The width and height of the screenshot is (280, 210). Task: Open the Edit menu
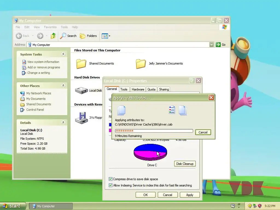point(27,27)
